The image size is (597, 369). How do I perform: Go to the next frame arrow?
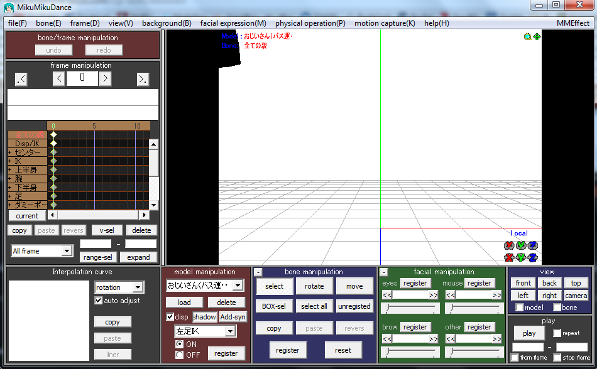pyautogui.click(x=105, y=78)
